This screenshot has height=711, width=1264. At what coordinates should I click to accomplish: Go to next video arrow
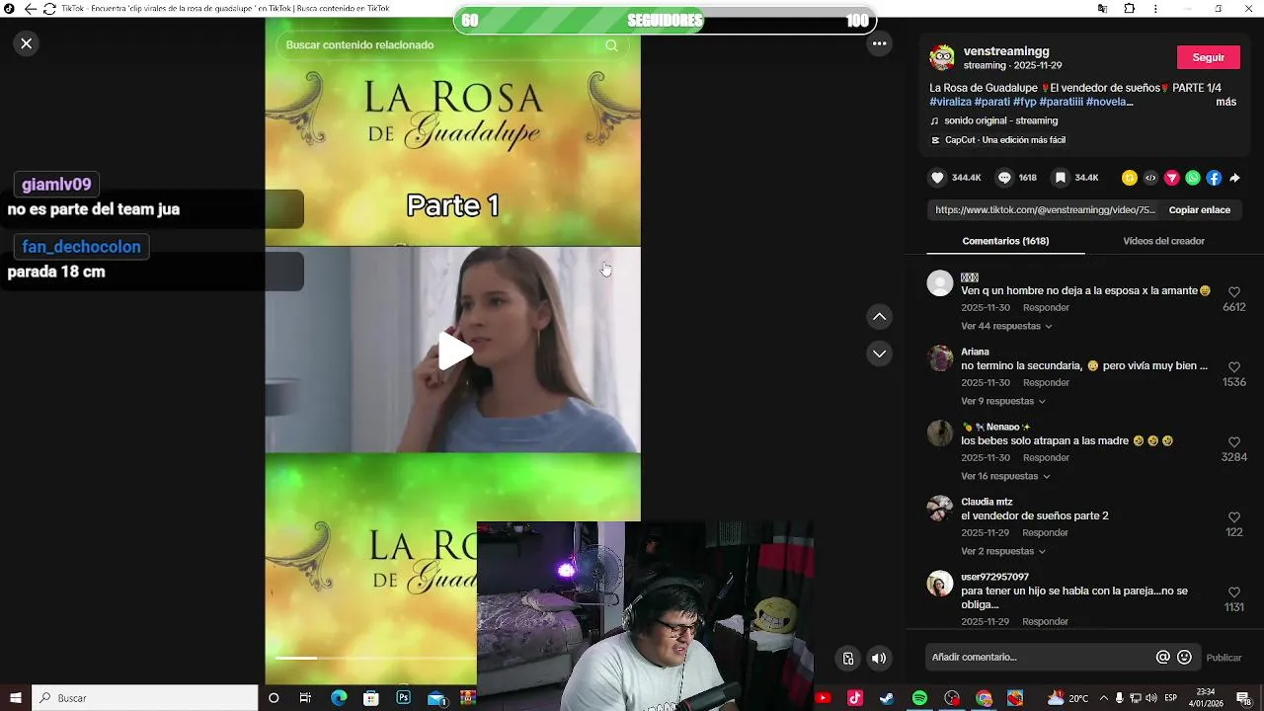[879, 354]
